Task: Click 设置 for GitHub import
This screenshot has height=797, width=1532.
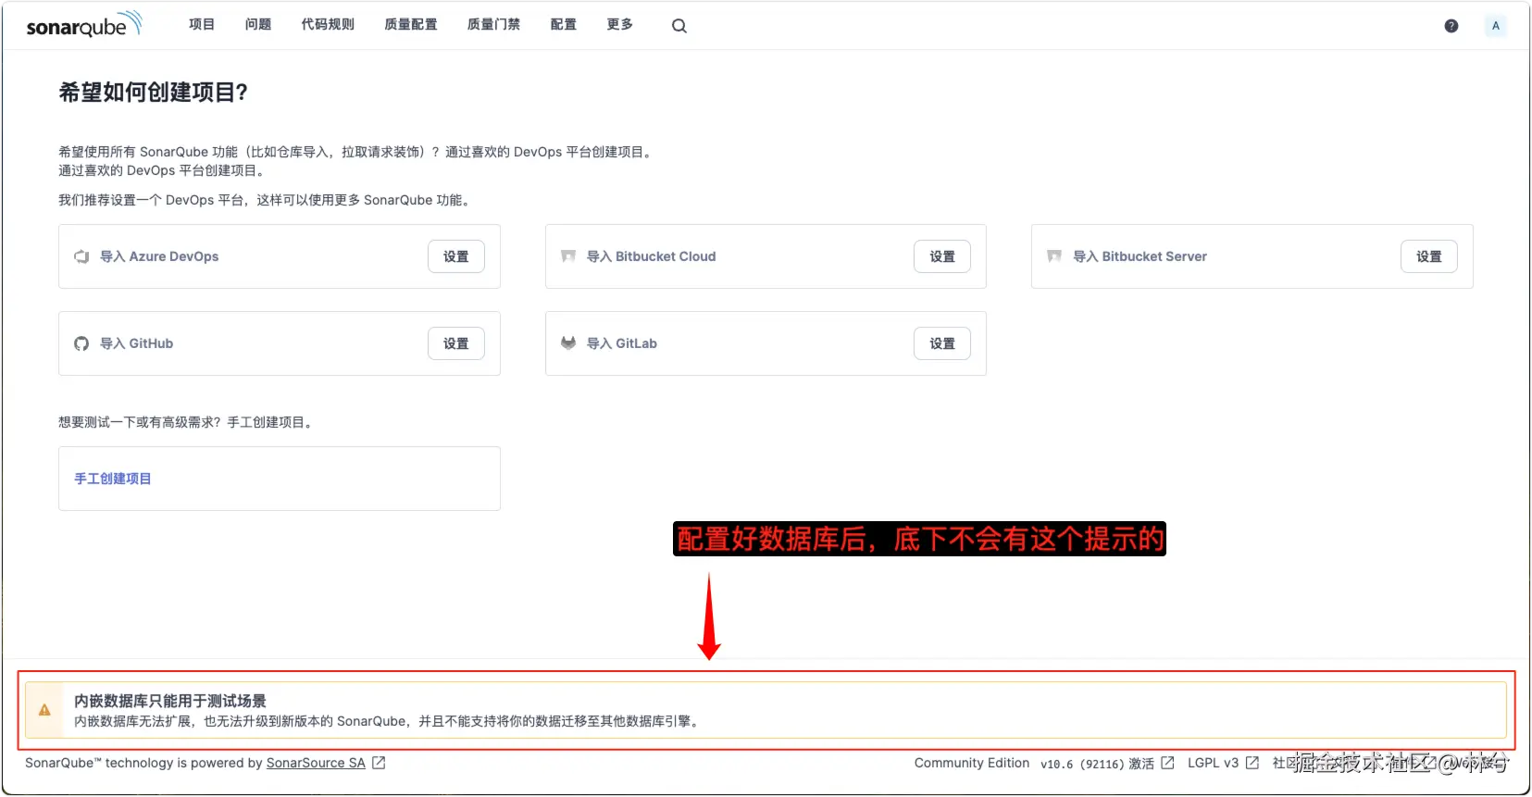Action: 456,343
